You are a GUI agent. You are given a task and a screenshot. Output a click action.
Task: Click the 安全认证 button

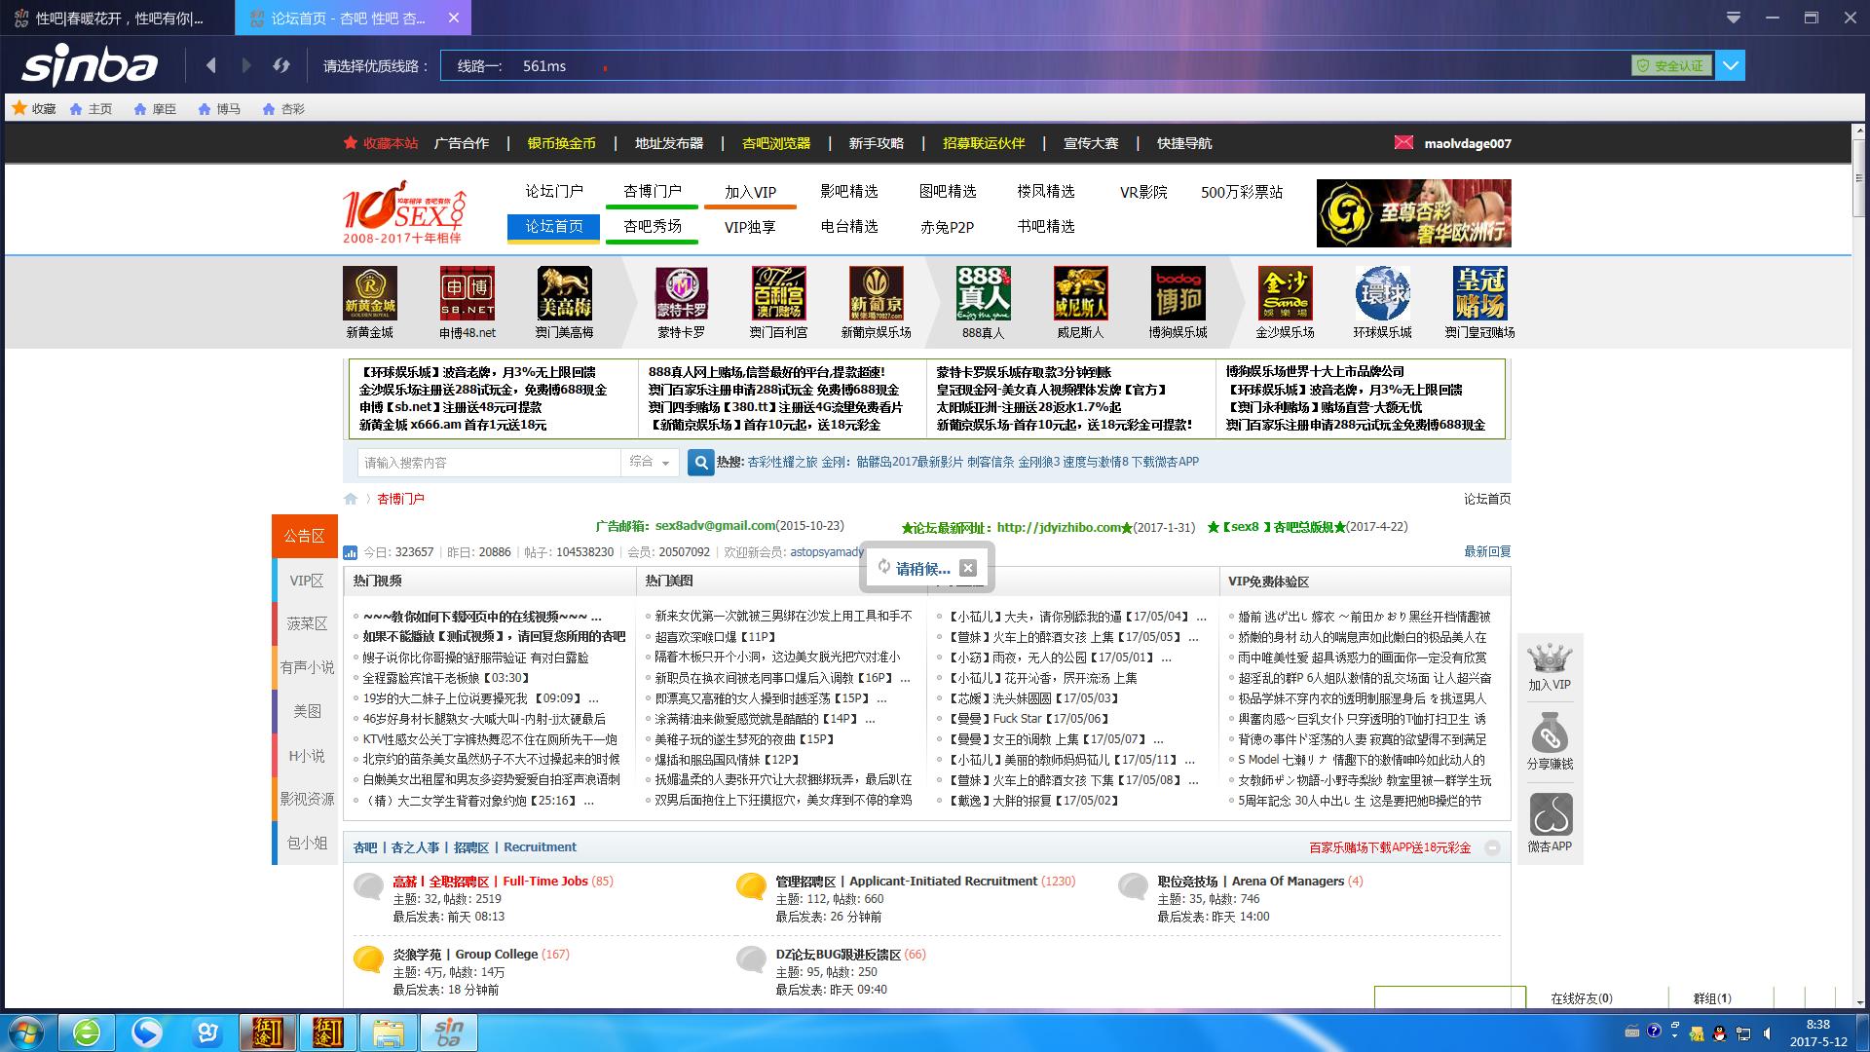pos(1671,65)
